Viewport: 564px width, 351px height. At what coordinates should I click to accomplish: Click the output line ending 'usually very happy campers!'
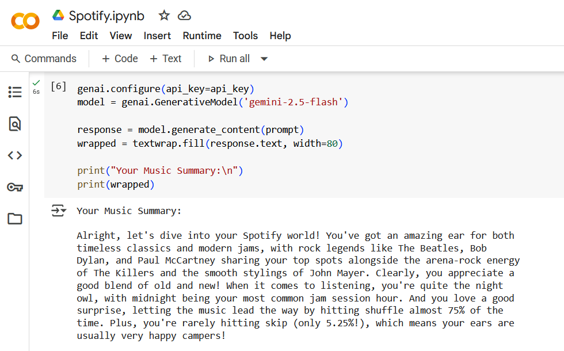[x=151, y=336]
